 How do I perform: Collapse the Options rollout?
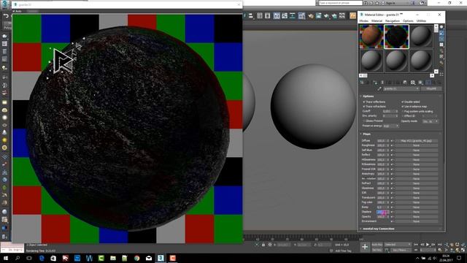(368, 96)
